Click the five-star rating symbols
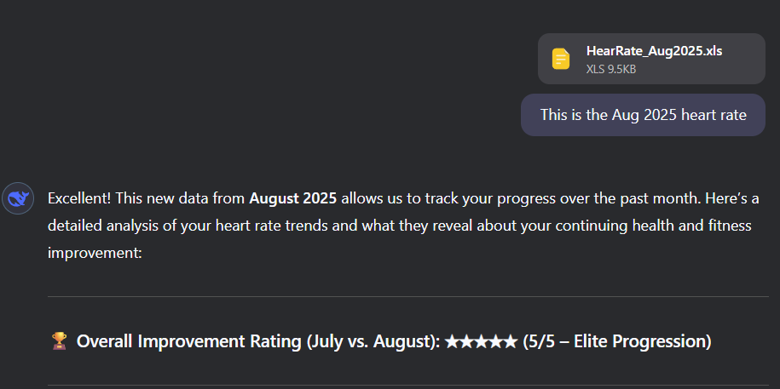780x389 pixels. pos(481,341)
